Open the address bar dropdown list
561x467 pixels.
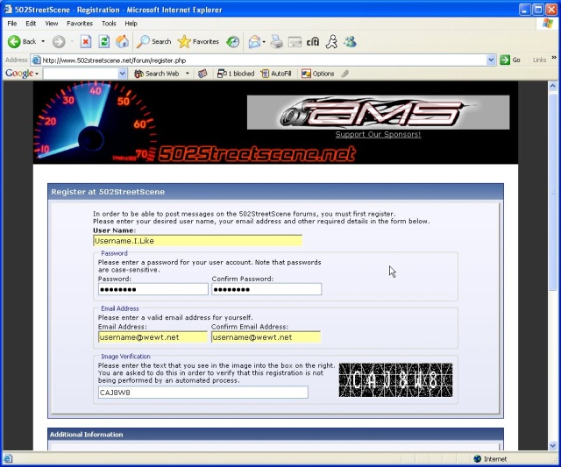click(491, 60)
